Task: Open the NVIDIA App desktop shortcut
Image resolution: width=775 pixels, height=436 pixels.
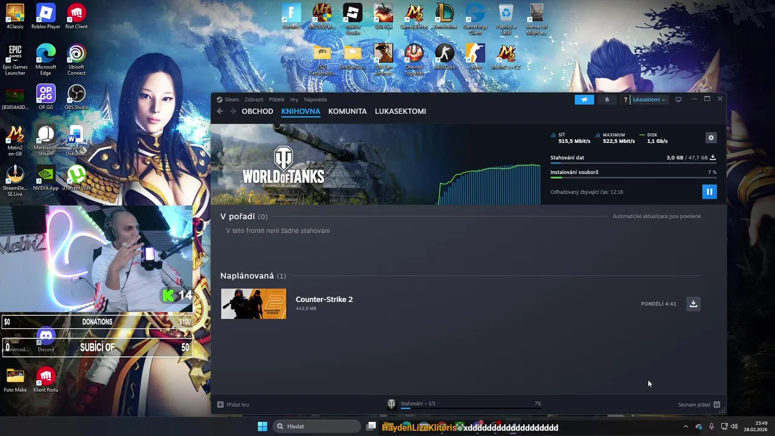Action: point(46,178)
